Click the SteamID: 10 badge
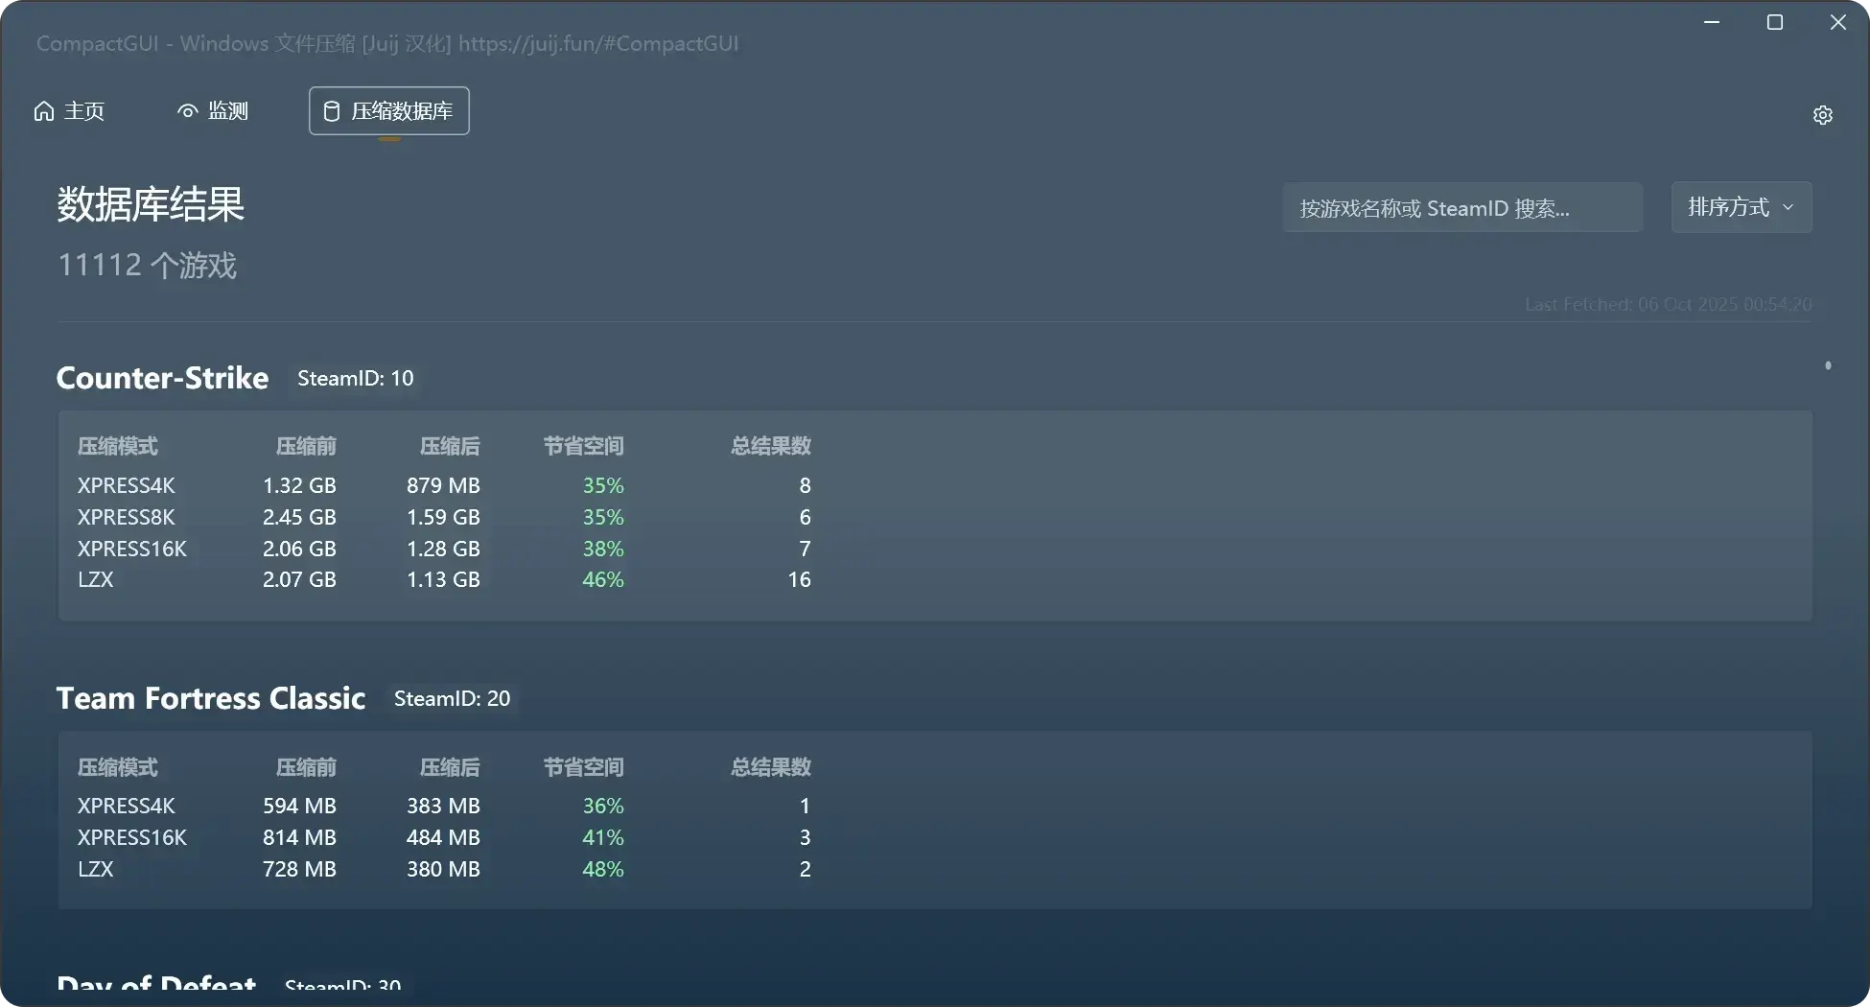 point(355,379)
